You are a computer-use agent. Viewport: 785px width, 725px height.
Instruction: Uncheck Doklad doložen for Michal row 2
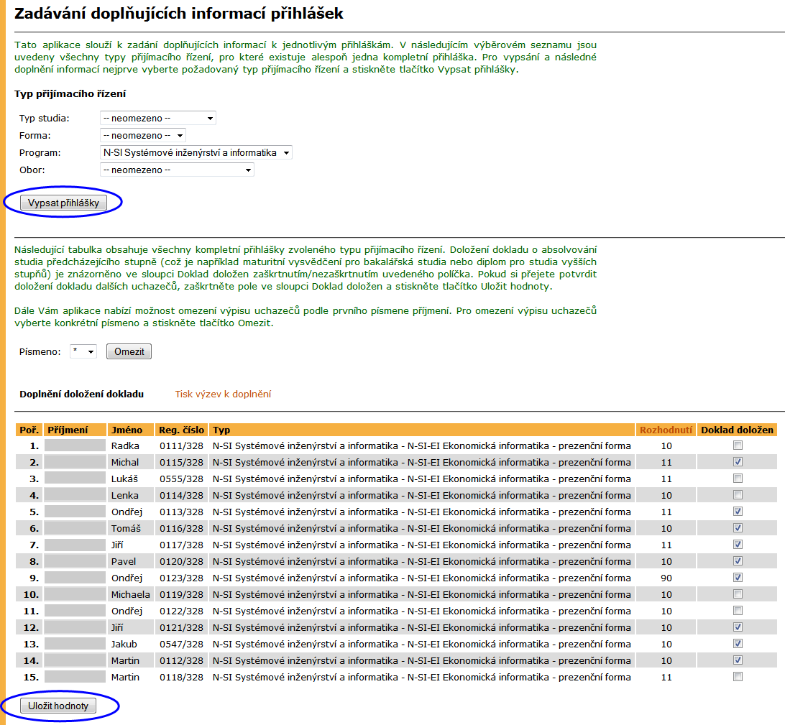coord(738,462)
